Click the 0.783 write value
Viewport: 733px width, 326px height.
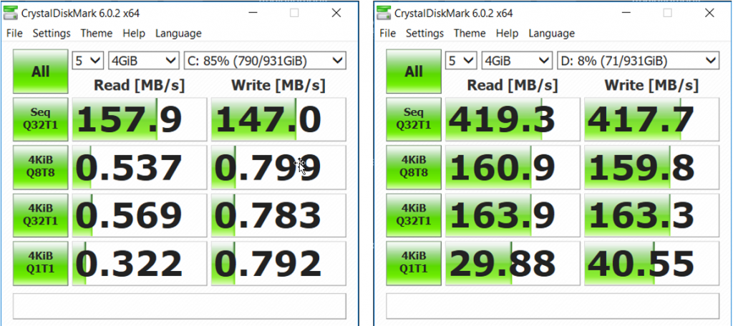278,215
